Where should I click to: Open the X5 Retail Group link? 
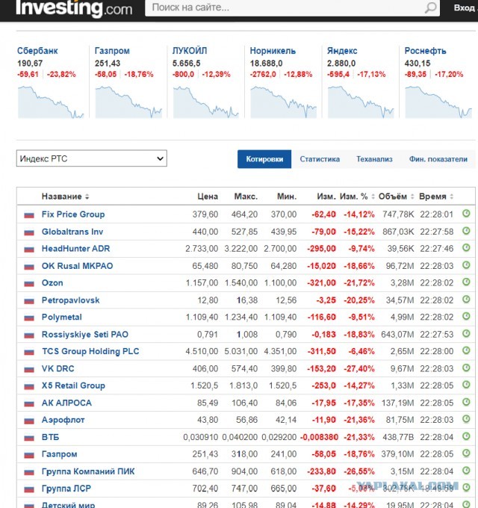pyautogui.click(x=73, y=385)
